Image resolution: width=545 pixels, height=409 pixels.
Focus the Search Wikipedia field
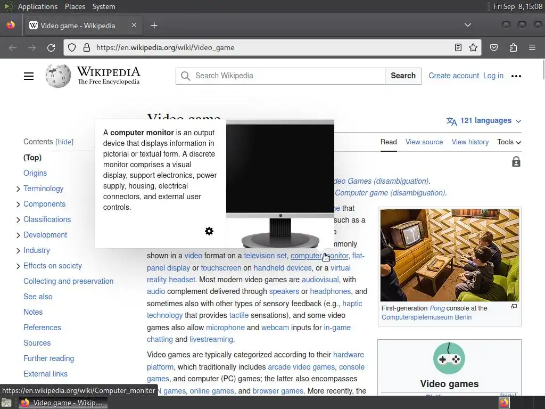click(280, 76)
